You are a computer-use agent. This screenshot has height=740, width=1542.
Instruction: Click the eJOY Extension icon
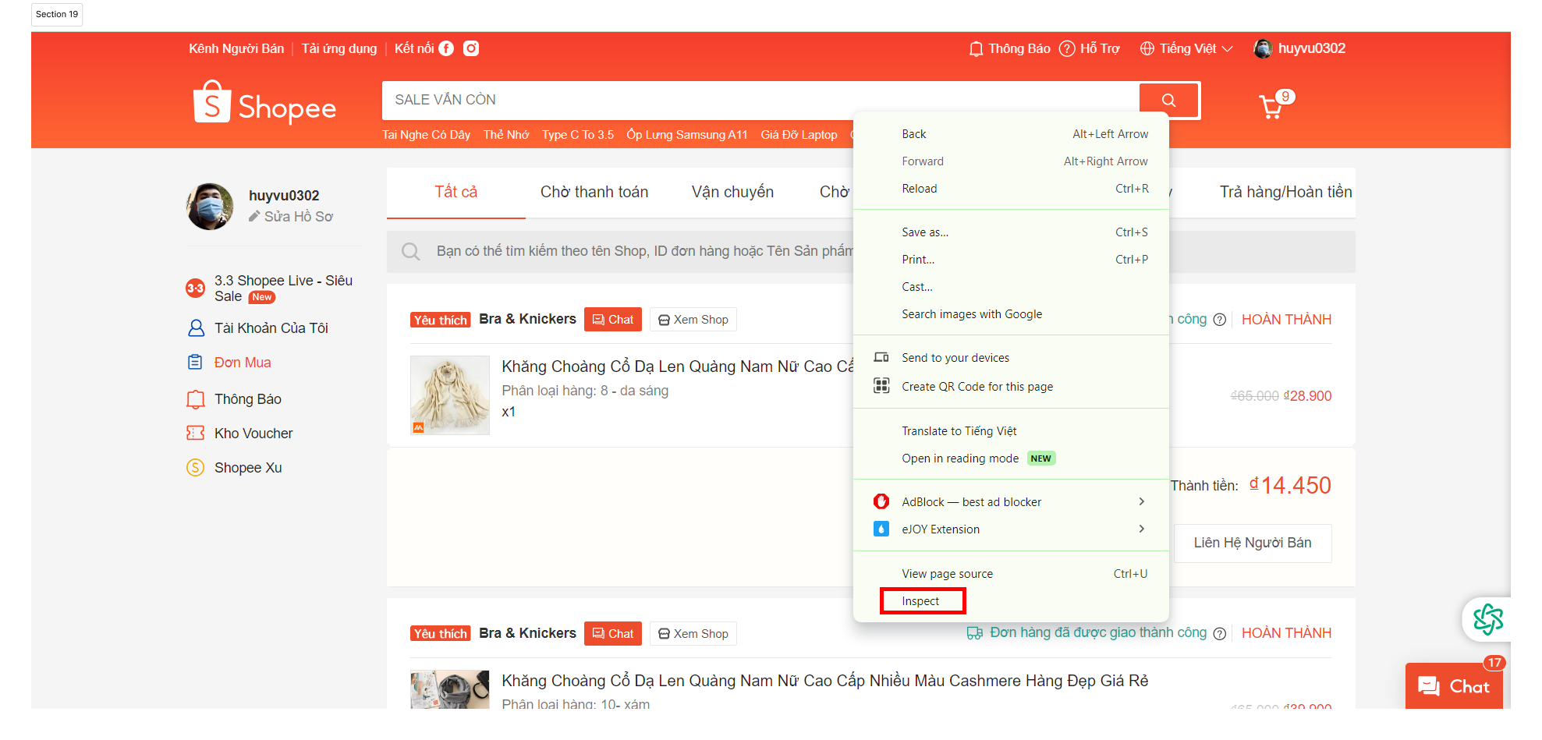881,529
